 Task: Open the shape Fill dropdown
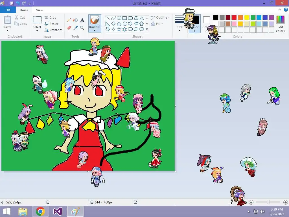[x=157, y=24]
